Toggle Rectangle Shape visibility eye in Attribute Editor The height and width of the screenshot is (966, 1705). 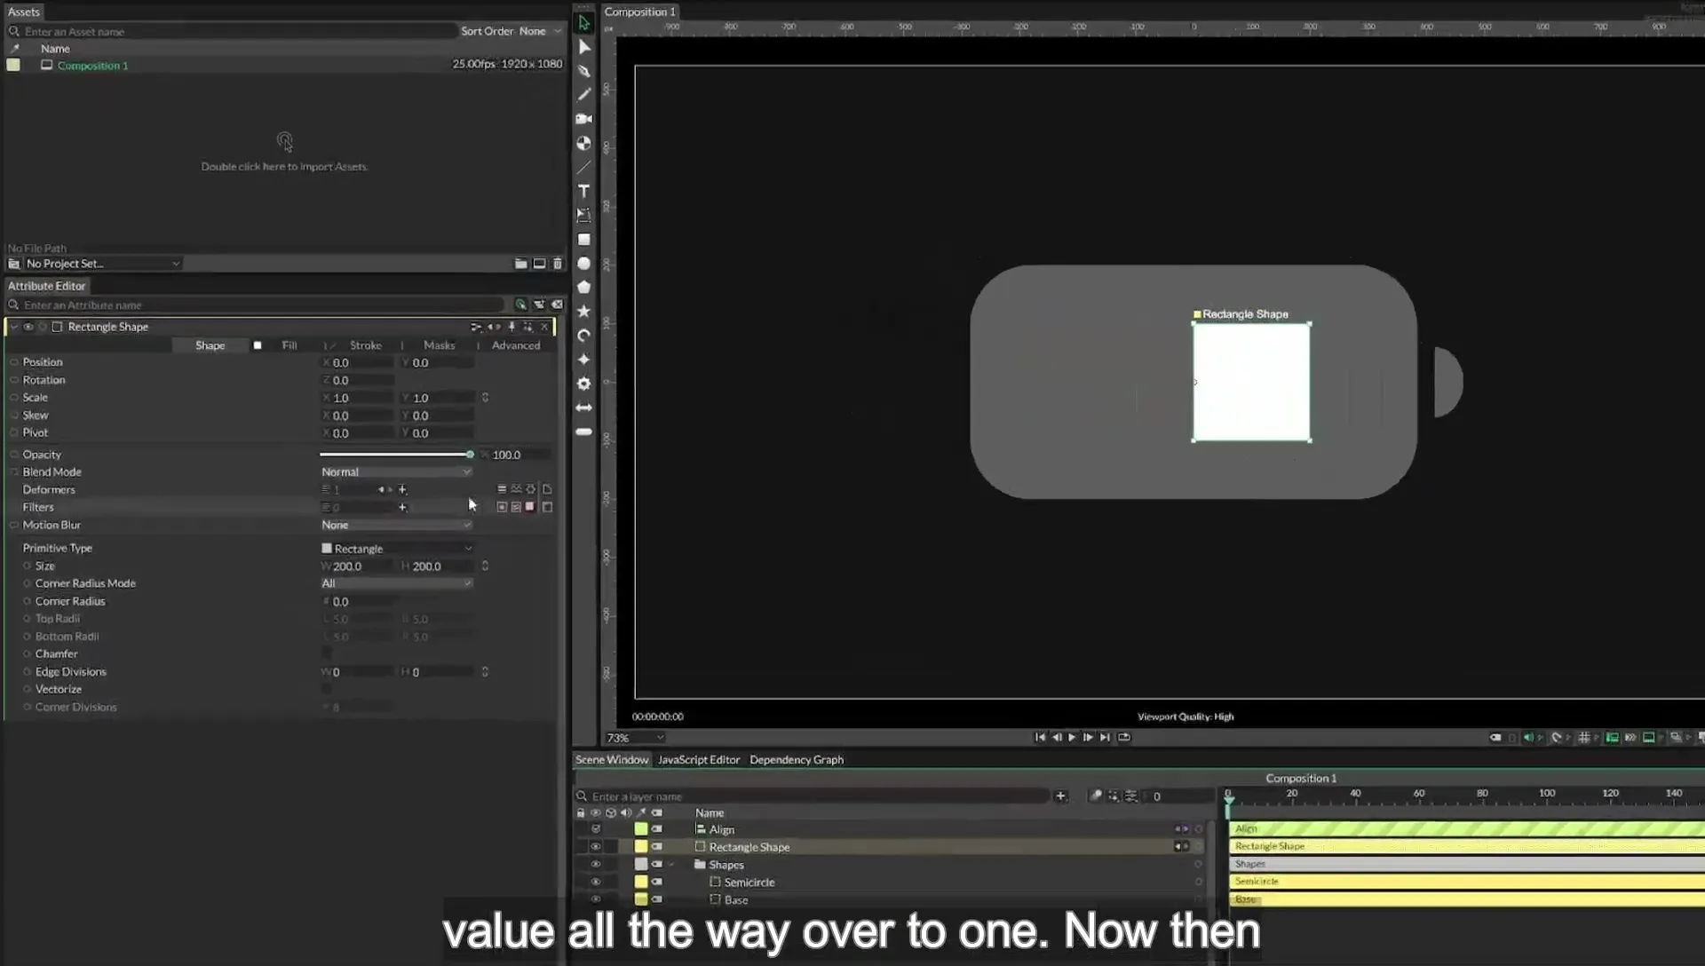point(28,327)
